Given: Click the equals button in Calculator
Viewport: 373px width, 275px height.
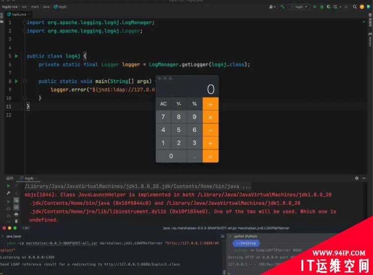Looking at the screenshot, I should click(x=210, y=156).
